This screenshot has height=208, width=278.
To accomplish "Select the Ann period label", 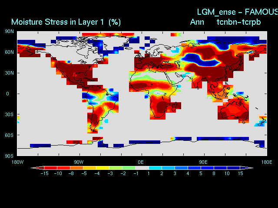I will point(197,22).
